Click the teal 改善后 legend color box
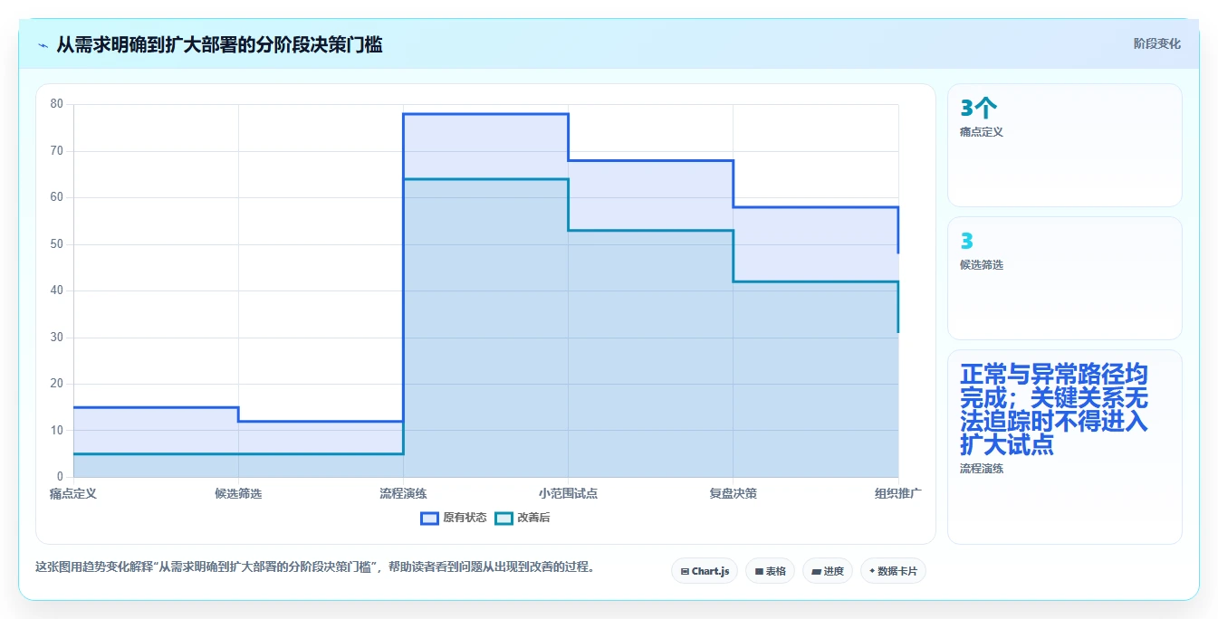1218x619 pixels. point(504,518)
